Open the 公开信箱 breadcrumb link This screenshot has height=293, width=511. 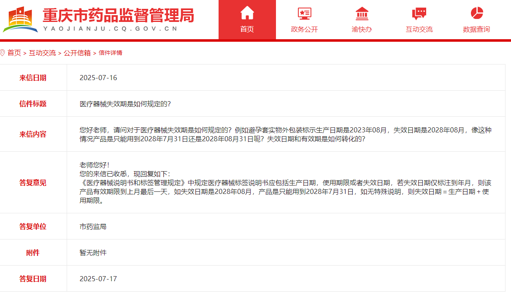tap(77, 53)
